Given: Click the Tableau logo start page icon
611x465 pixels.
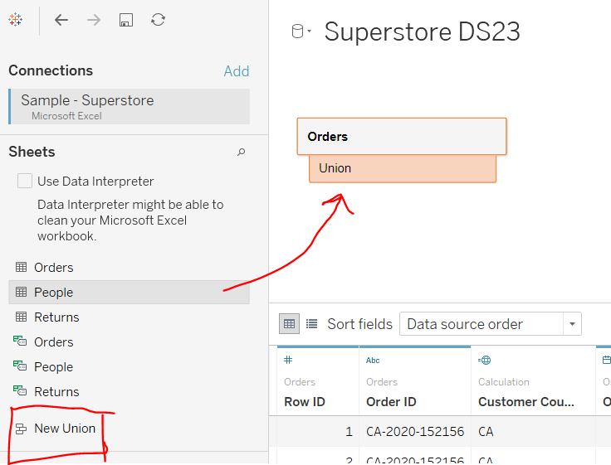Looking at the screenshot, I should [x=15, y=20].
